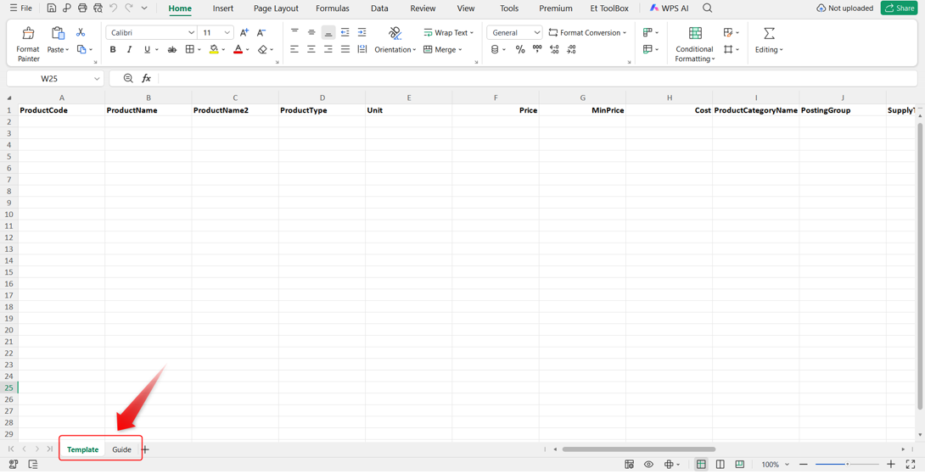925x474 pixels.
Task: Toggle strikethrough text formatting
Action: [x=172, y=50]
